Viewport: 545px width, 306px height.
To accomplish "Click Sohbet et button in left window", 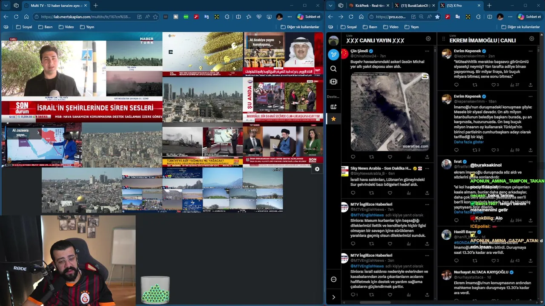I will 309,17.
